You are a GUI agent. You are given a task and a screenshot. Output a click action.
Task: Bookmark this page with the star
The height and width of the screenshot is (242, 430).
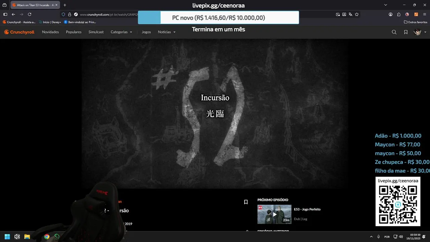pos(357,14)
